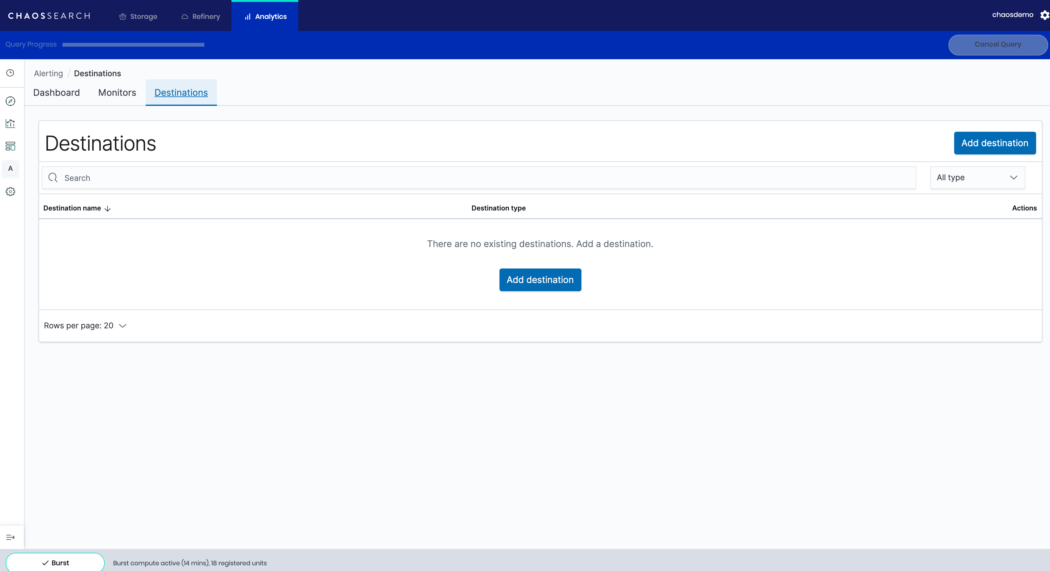
Task: Expand sidebar using bottom arrow icon
Action: click(10, 537)
